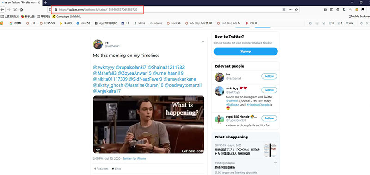
Task: Open the tweet options chevron dropdown
Action: point(203,42)
